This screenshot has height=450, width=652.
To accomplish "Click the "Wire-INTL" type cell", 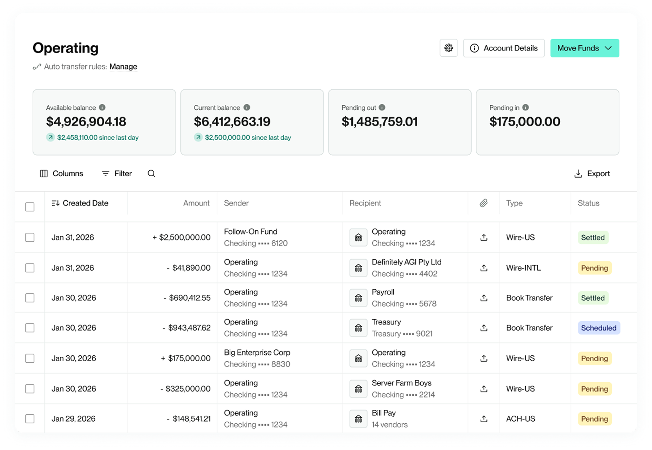I will pyautogui.click(x=523, y=268).
